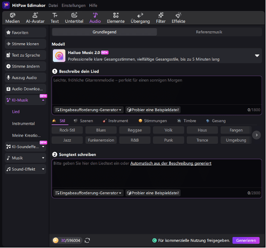Click the Hailuo Music 2.0 model icon
Screen dimensions: 266x248
59,56
